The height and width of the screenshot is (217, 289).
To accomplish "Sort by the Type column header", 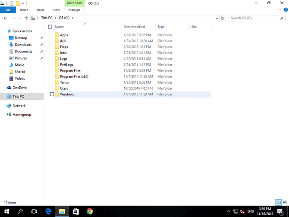I will click(161, 27).
